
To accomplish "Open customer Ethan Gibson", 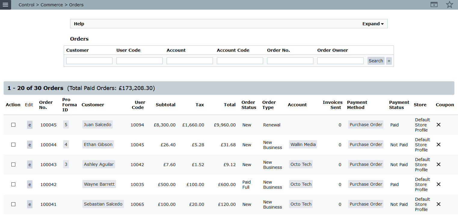I will (x=98, y=144).
